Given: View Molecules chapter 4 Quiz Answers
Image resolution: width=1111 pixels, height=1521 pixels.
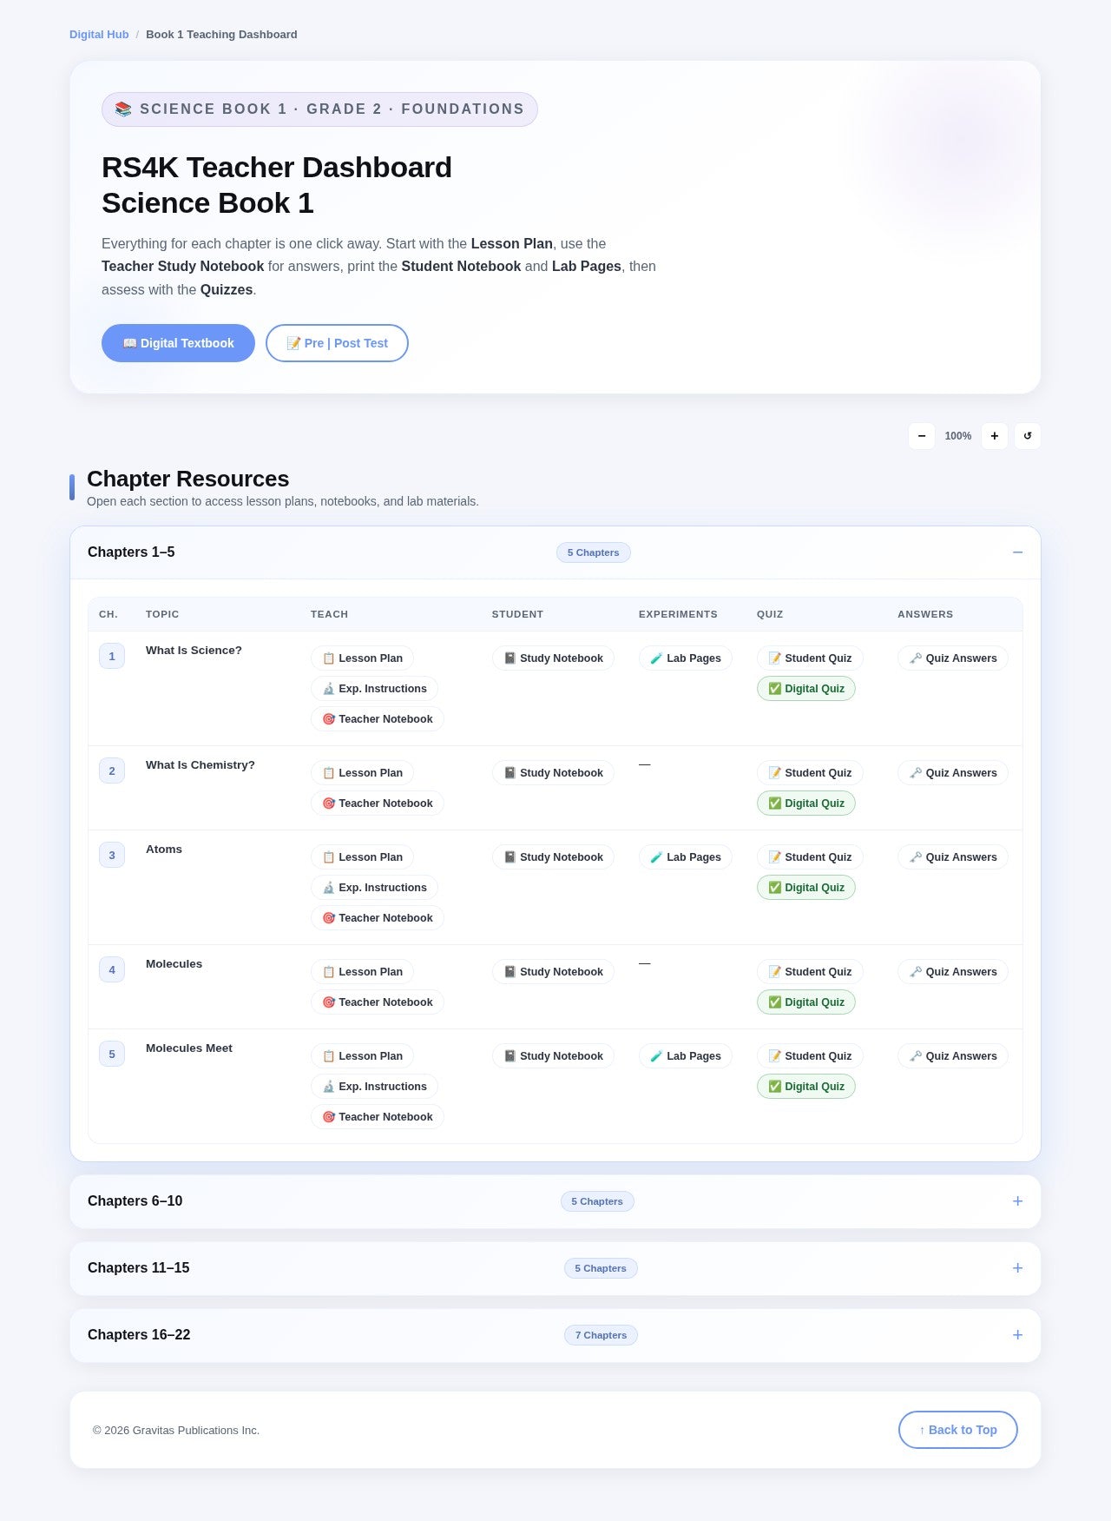Looking at the screenshot, I should 953,972.
